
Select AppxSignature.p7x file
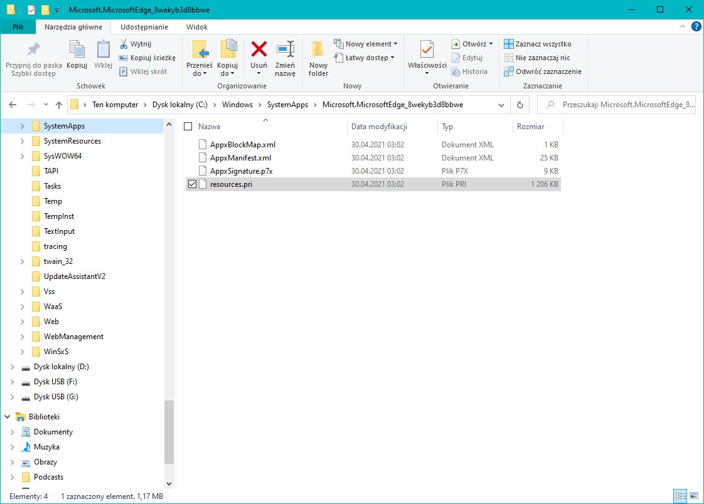coord(373,171)
